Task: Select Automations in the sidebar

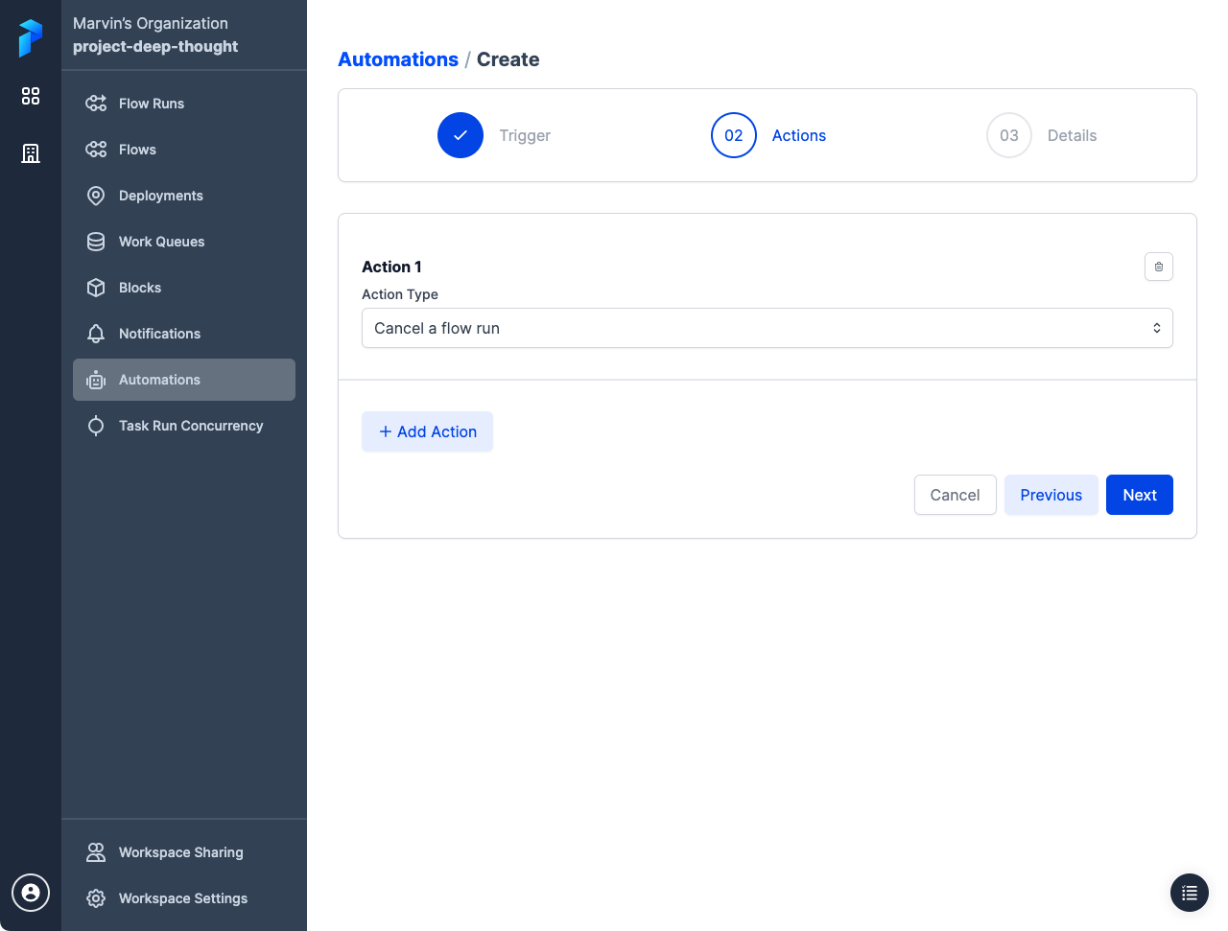Action: click(x=184, y=380)
